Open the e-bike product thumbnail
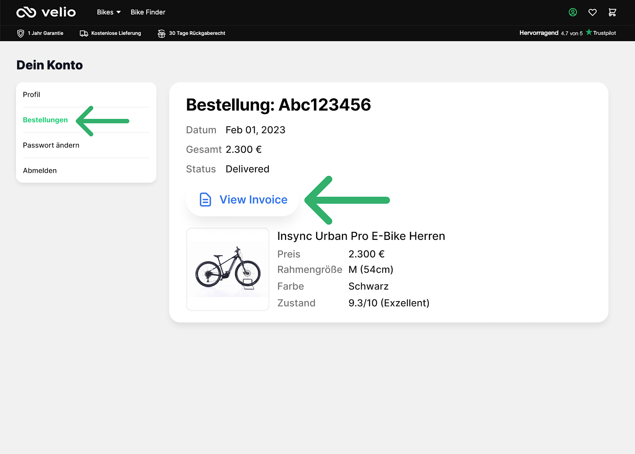635x454 pixels. tap(228, 269)
